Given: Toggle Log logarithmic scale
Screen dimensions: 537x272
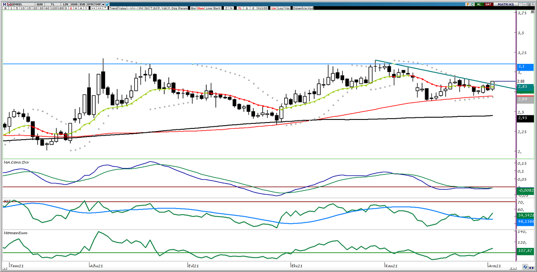Looking at the screenshot, I should (x=281, y=8).
